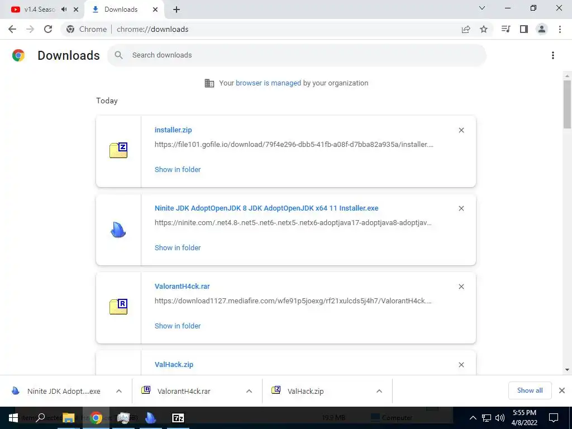The height and width of the screenshot is (429, 572).
Task: Click the page vertical scrollbar thumb
Action: pyautogui.click(x=567, y=104)
